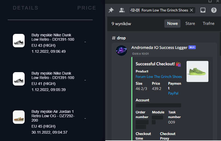Open the green Grinch shoe thumbnail
Screen dimensions: 221x141
coord(197,71)
